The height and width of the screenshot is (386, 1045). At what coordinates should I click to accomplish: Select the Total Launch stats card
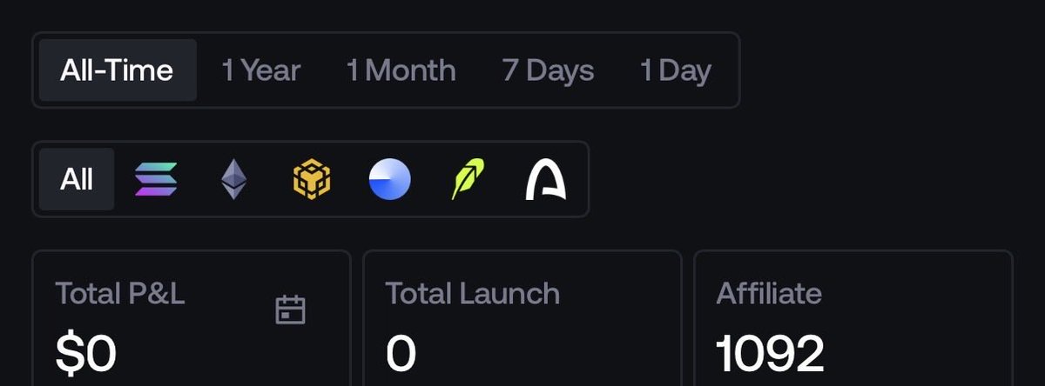tap(522, 318)
